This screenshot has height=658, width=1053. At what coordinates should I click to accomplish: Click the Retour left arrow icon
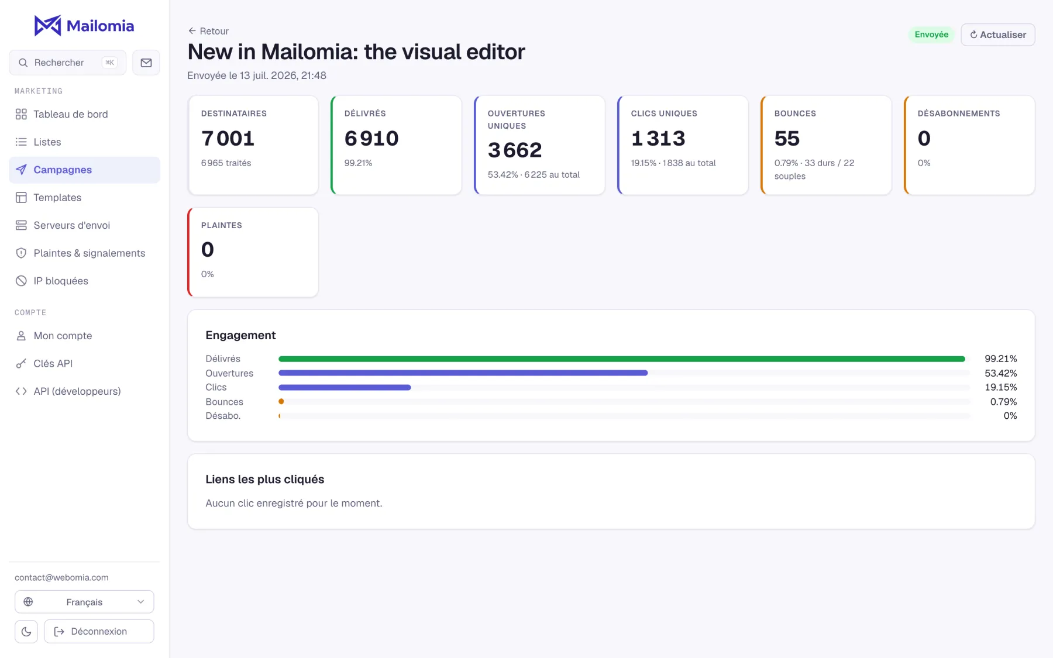click(x=192, y=31)
